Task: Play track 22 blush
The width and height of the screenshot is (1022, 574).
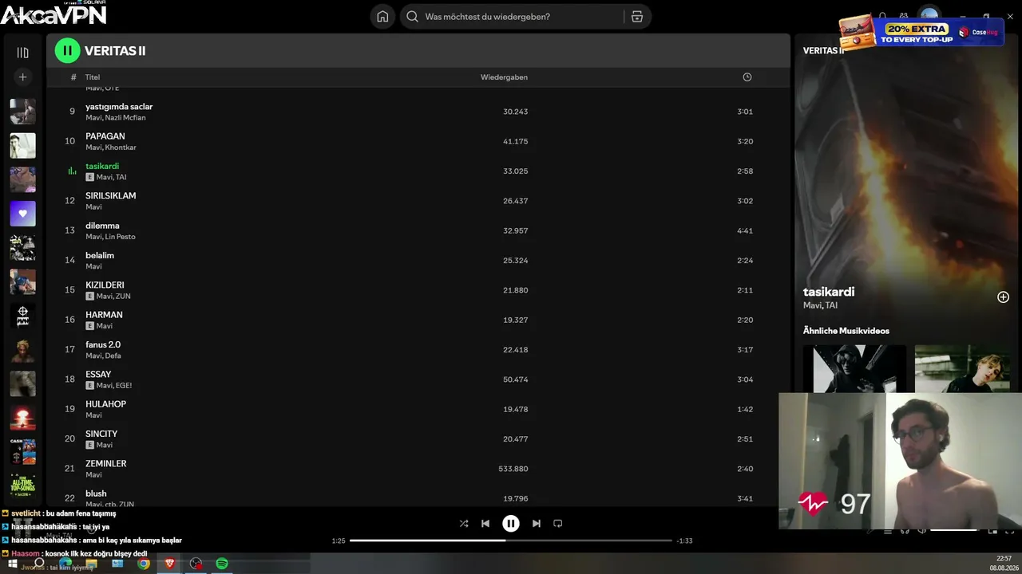Action: pyautogui.click(x=418, y=496)
